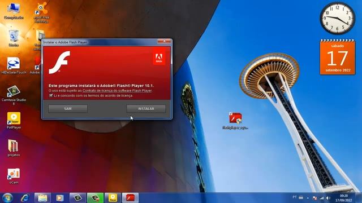The width and height of the screenshot is (362, 203).
Task: Click the Show desktop button at taskbar end
Action: 359,198
